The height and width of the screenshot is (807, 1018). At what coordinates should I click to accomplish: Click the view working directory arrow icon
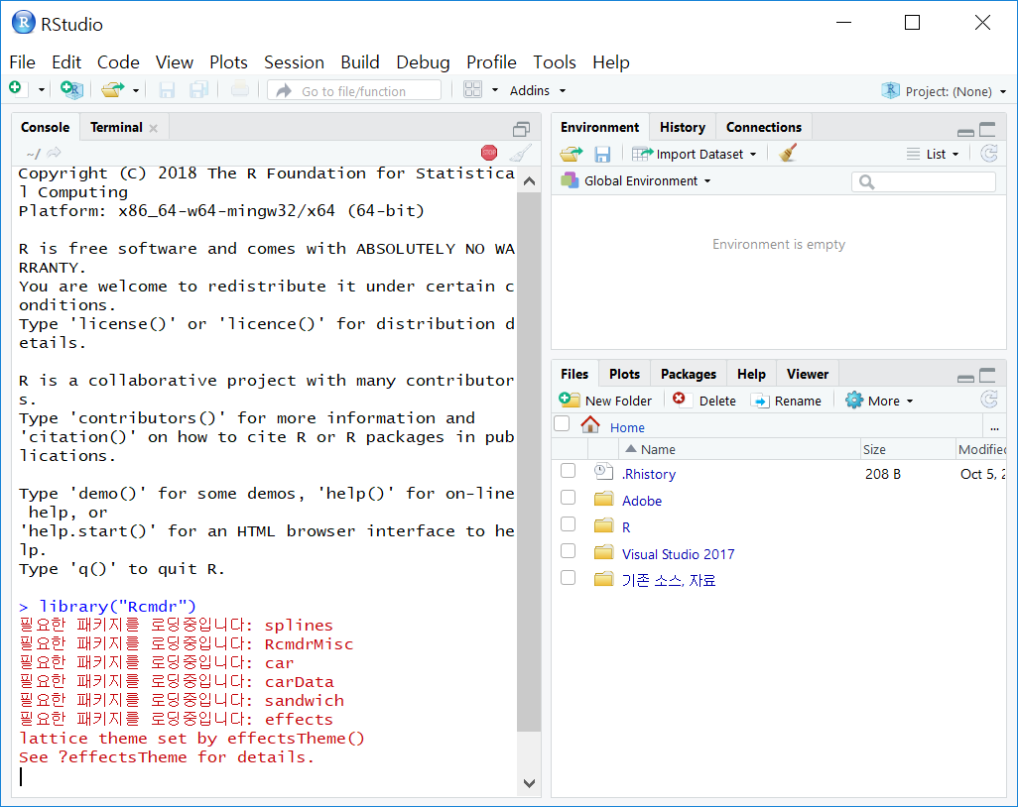click(54, 153)
